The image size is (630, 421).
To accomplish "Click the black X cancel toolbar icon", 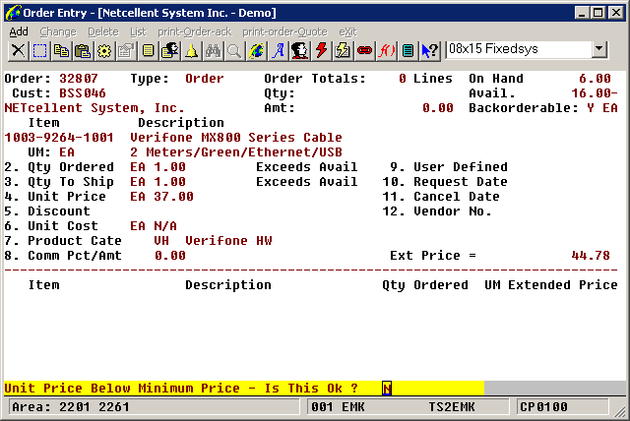I will click(18, 51).
